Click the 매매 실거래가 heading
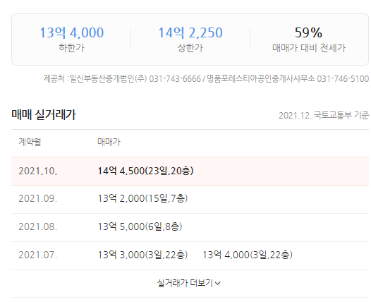Image resolution: width=371 pixels, height=302 pixels. click(x=44, y=115)
